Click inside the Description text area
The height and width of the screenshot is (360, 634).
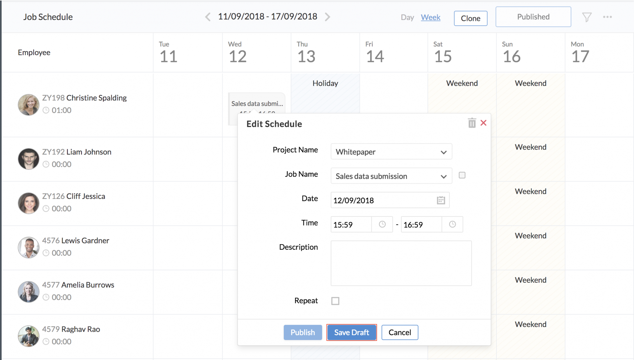(401, 263)
